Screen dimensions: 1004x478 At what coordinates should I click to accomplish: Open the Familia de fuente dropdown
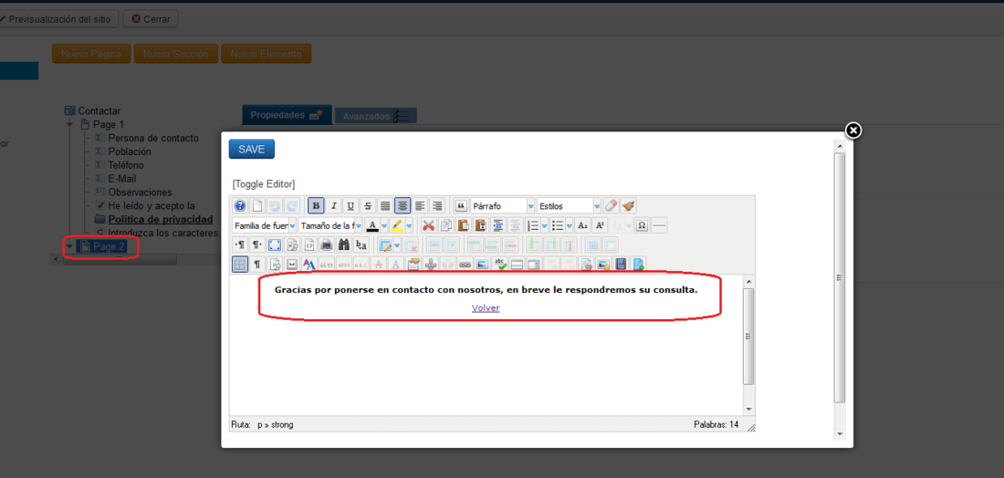[x=264, y=226]
